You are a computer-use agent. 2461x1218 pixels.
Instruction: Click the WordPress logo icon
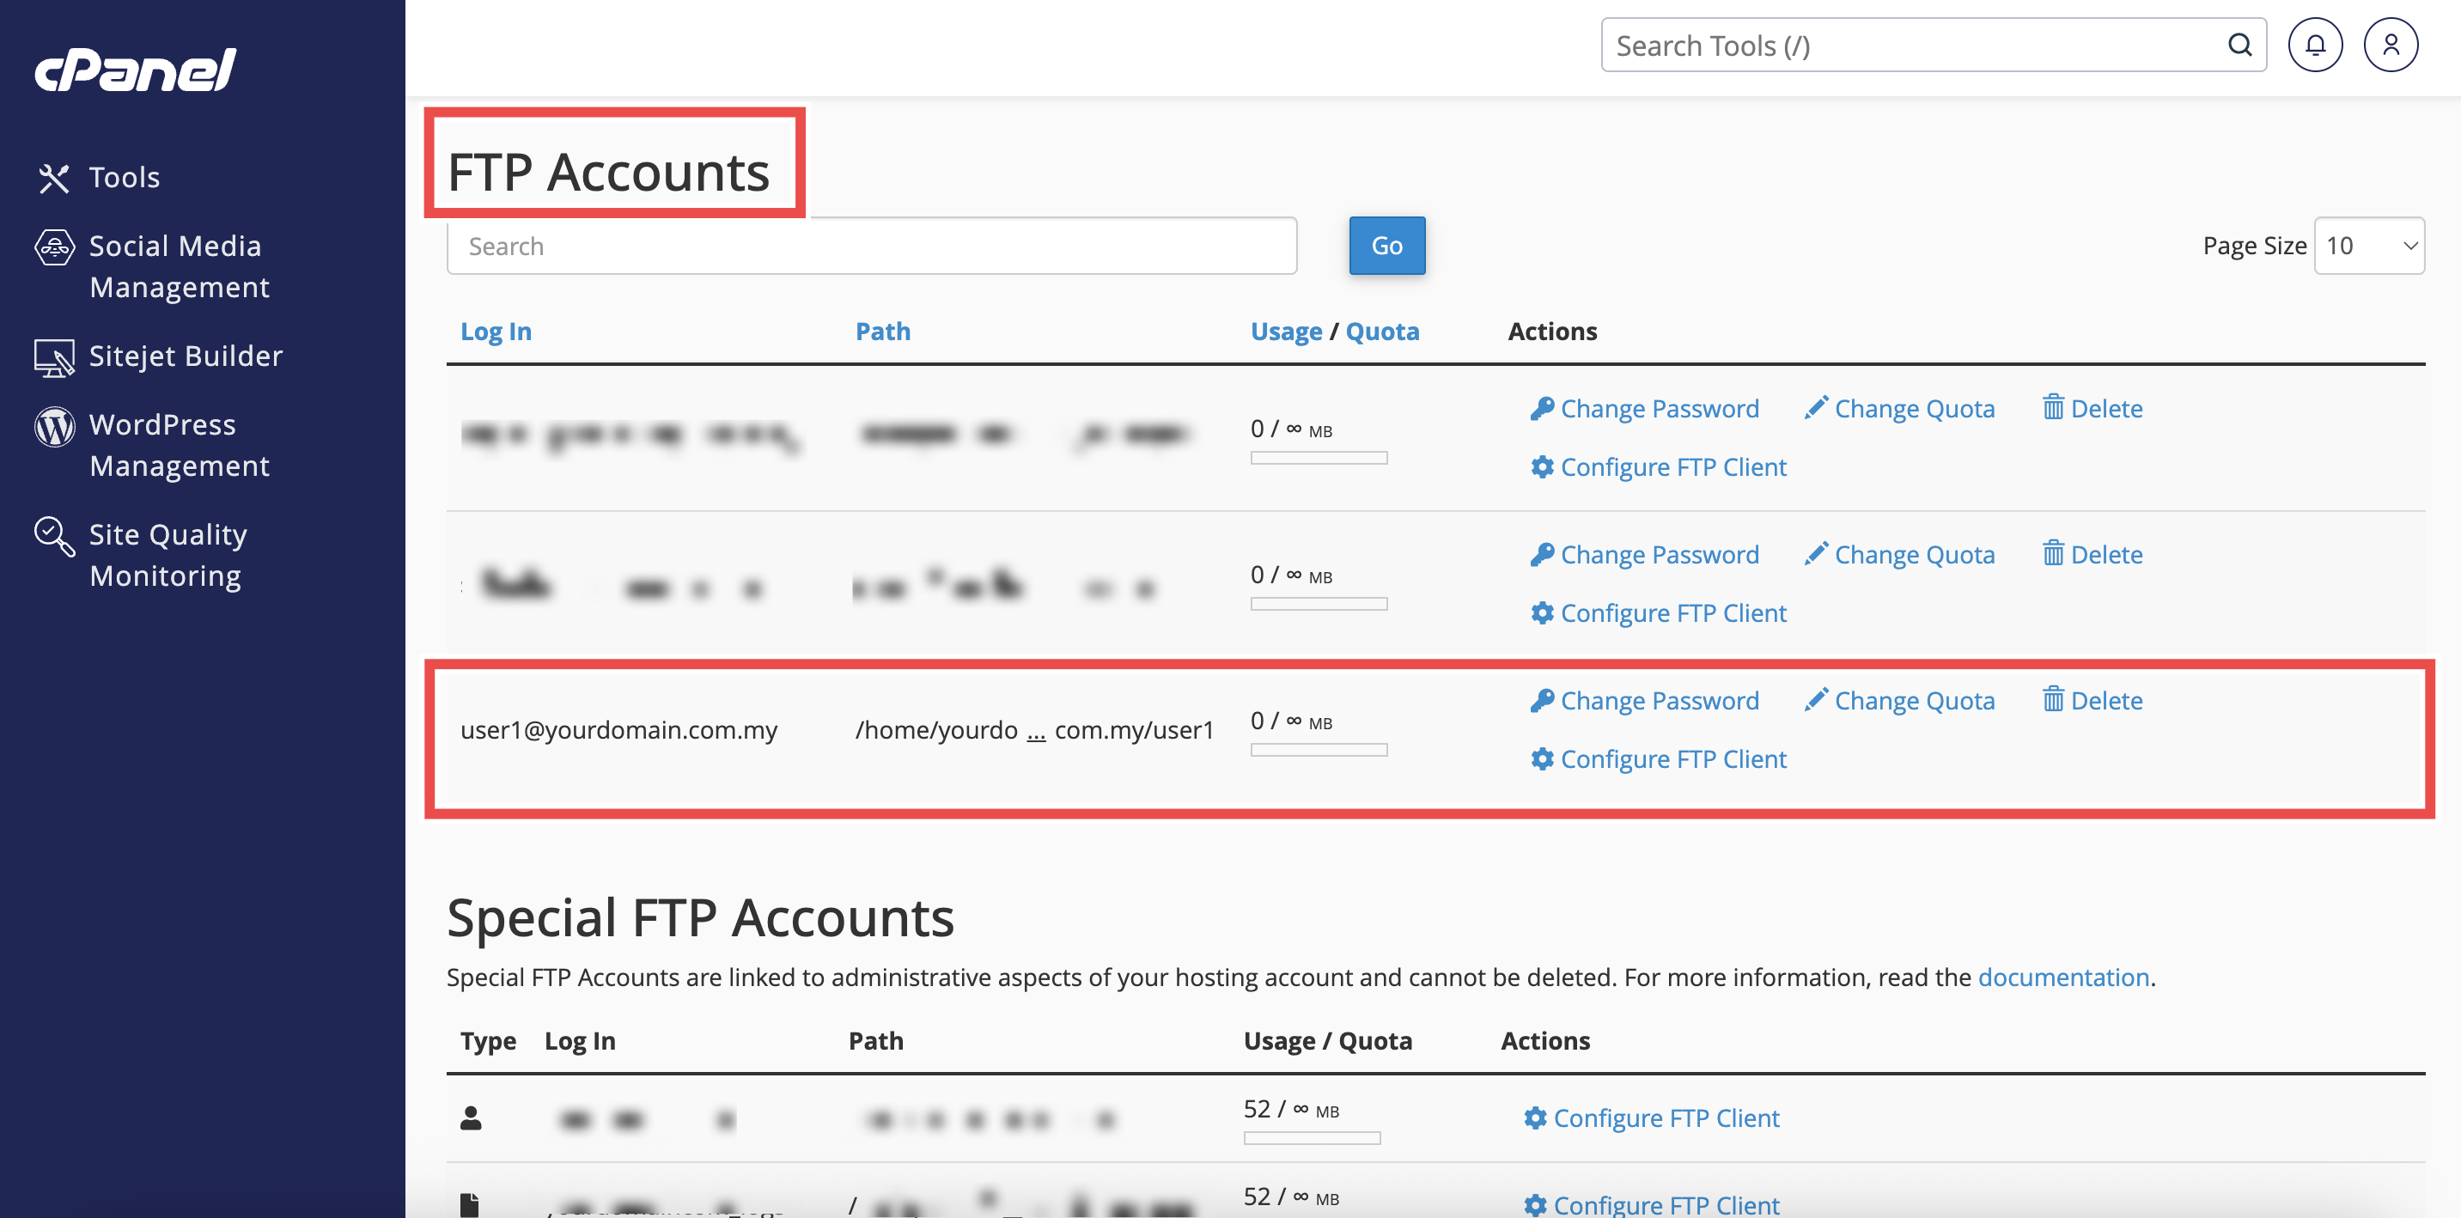pyautogui.click(x=54, y=427)
